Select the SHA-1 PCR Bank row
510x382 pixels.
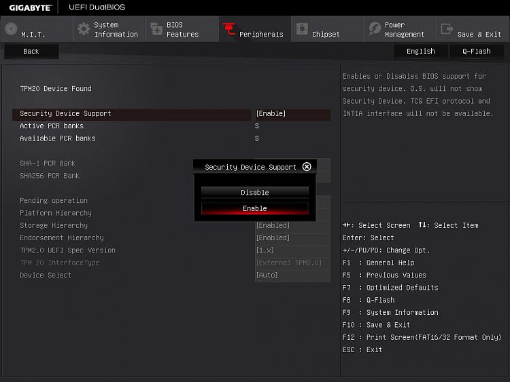(171, 164)
